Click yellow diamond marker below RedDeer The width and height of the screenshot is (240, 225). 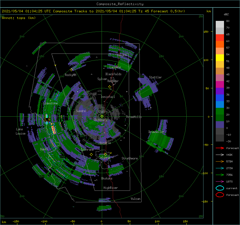pyautogui.click(x=110, y=87)
